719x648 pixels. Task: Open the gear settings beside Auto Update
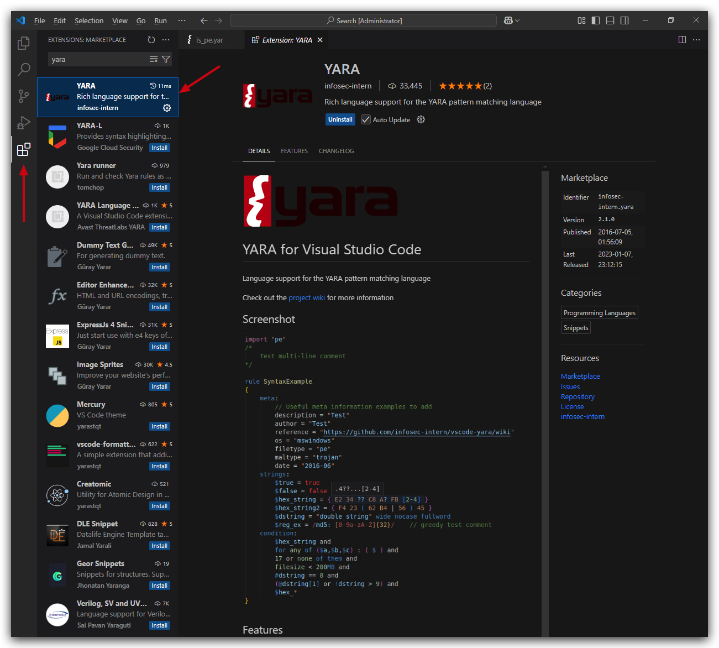(x=421, y=119)
